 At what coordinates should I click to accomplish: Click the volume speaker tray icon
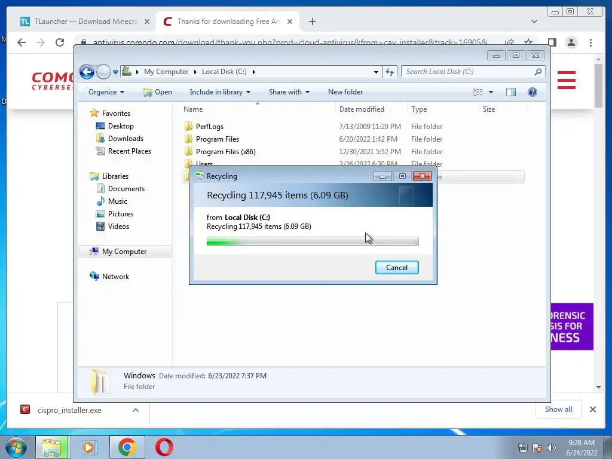(x=551, y=448)
